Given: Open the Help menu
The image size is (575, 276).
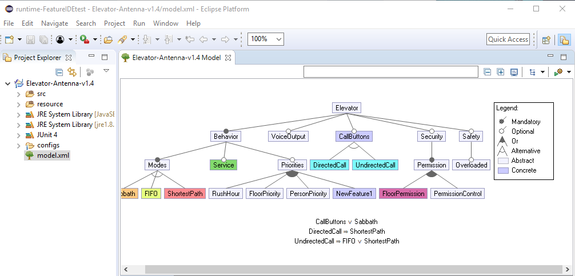Looking at the screenshot, I should [193, 23].
